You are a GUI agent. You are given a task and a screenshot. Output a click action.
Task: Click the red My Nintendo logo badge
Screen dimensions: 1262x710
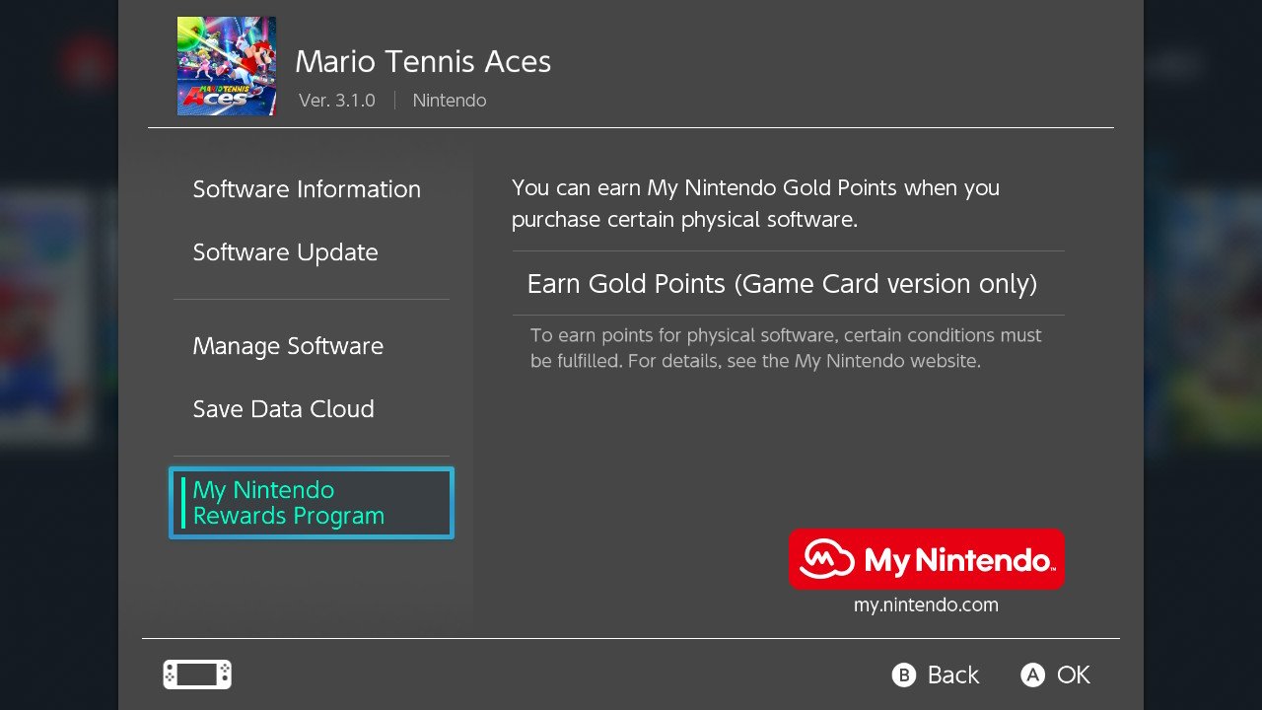927,559
